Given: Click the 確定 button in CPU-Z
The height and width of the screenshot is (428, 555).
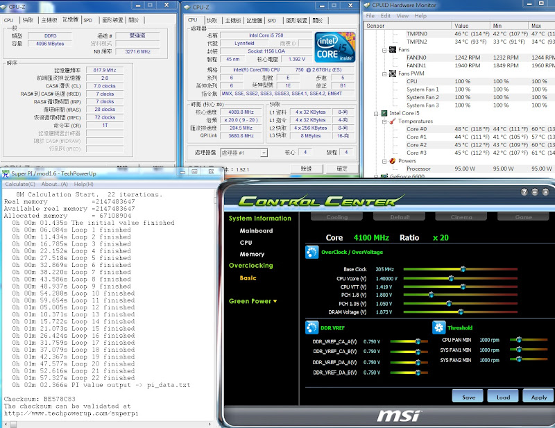Looking at the screenshot, I should (x=342, y=169).
